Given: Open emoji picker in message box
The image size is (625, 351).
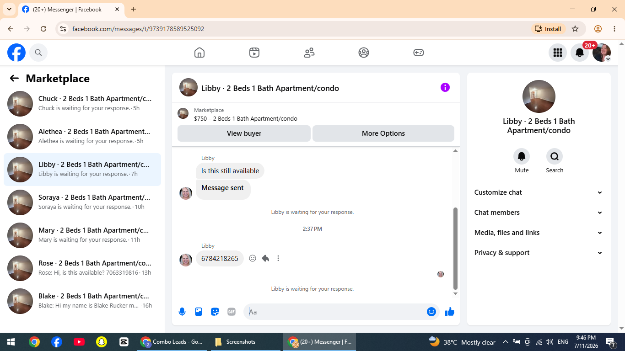Looking at the screenshot, I should 431,312.
